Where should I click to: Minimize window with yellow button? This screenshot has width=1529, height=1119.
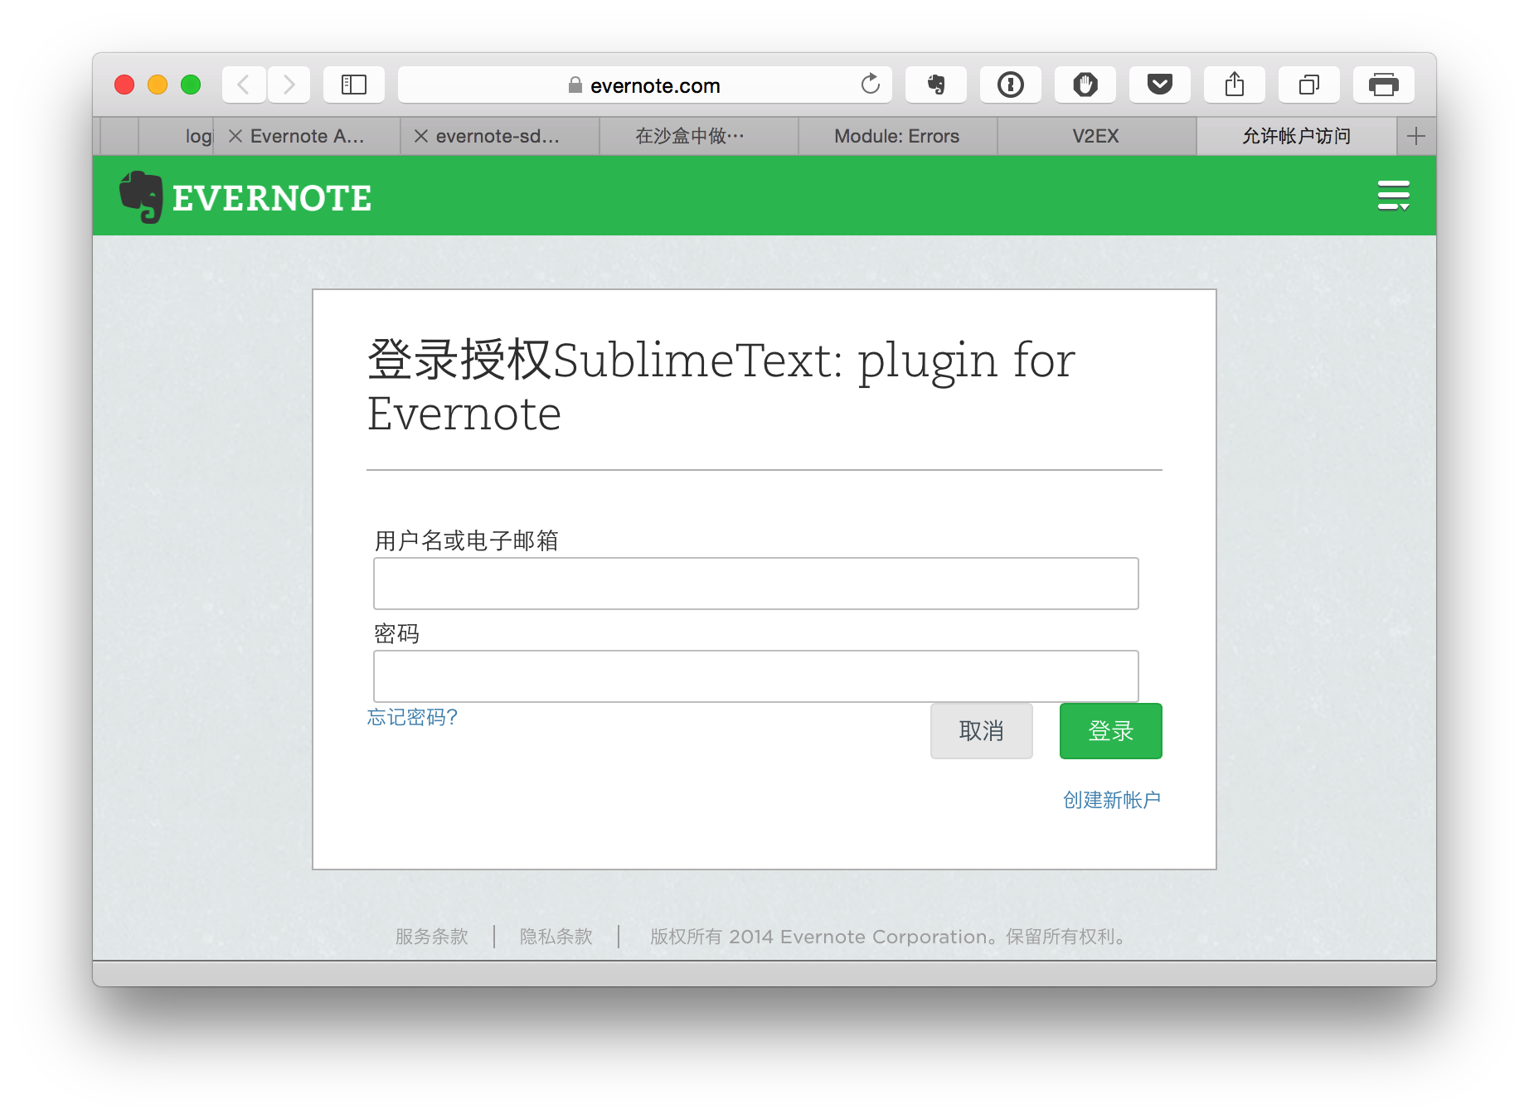(x=158, y=85)
